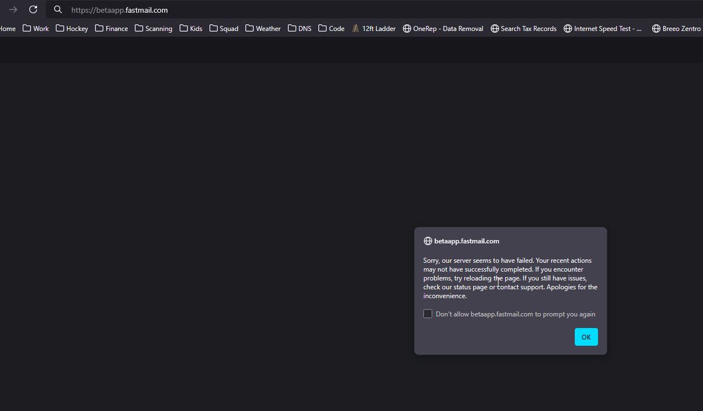Open the Weather bookmarks folder
This screenshot has width=703, height=411.
point(263,28)
